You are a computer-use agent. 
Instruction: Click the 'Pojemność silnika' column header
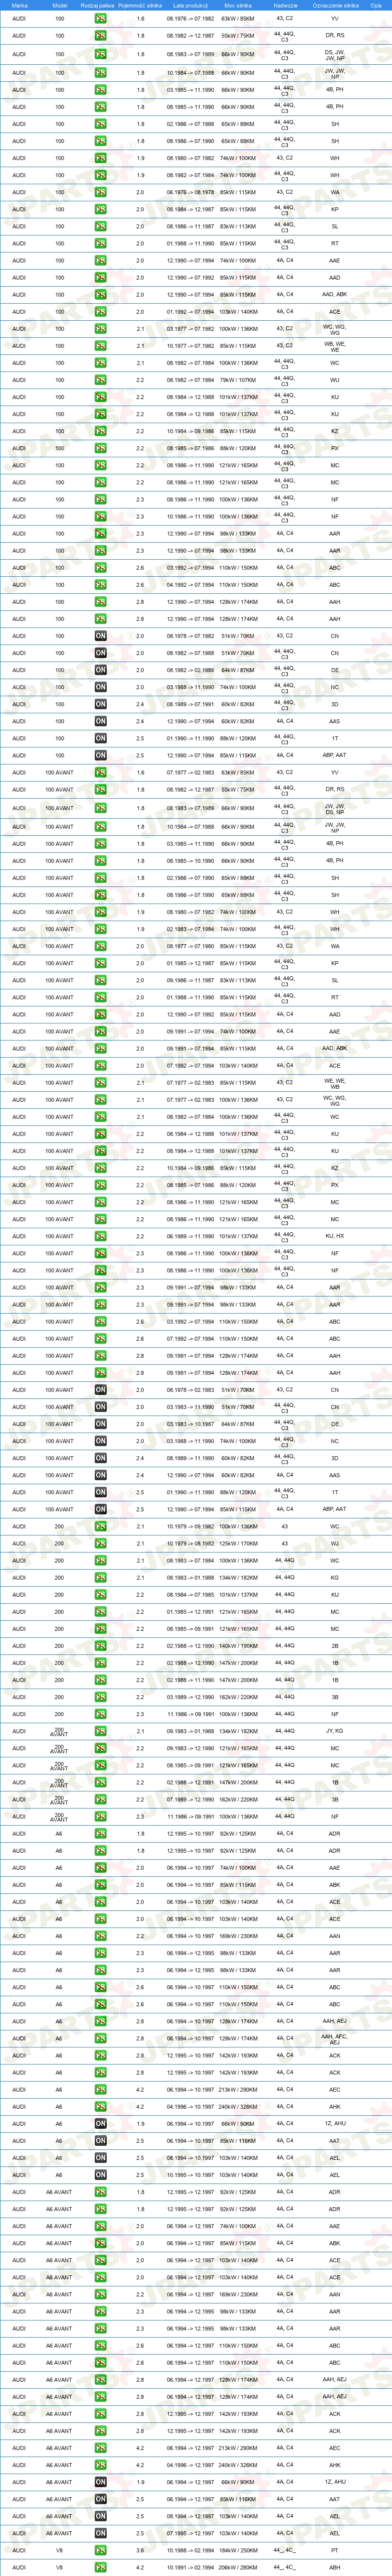tap(140, 5)
